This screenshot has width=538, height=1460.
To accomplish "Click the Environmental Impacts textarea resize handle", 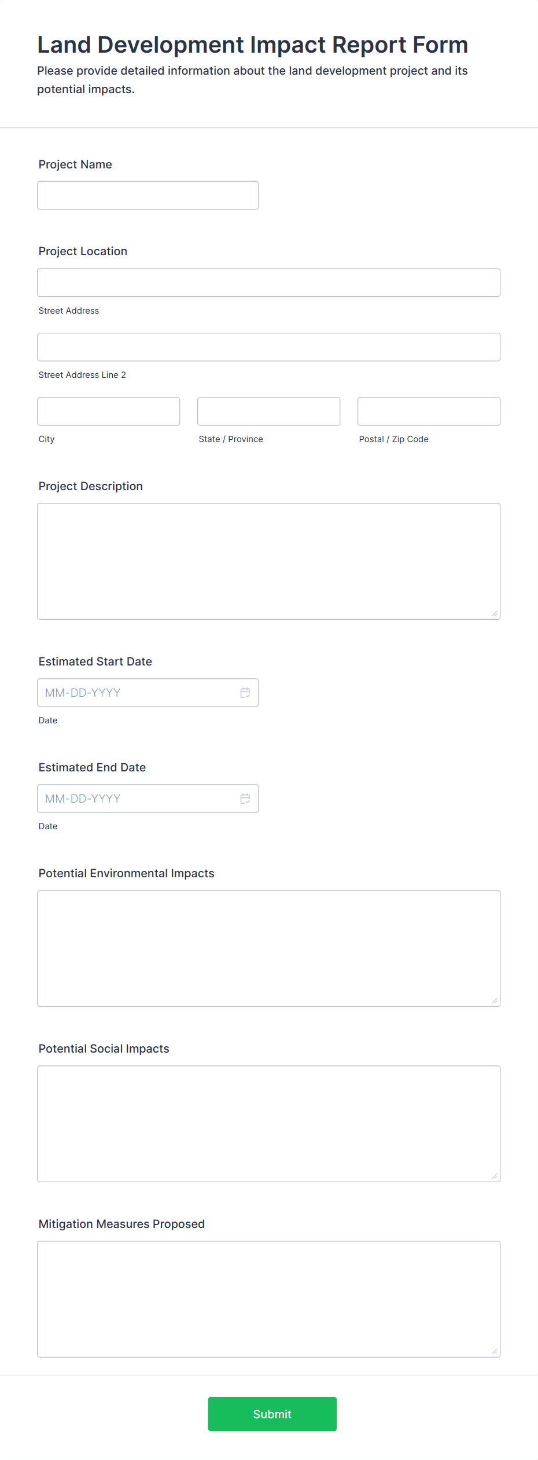I will coord(495,1001).
